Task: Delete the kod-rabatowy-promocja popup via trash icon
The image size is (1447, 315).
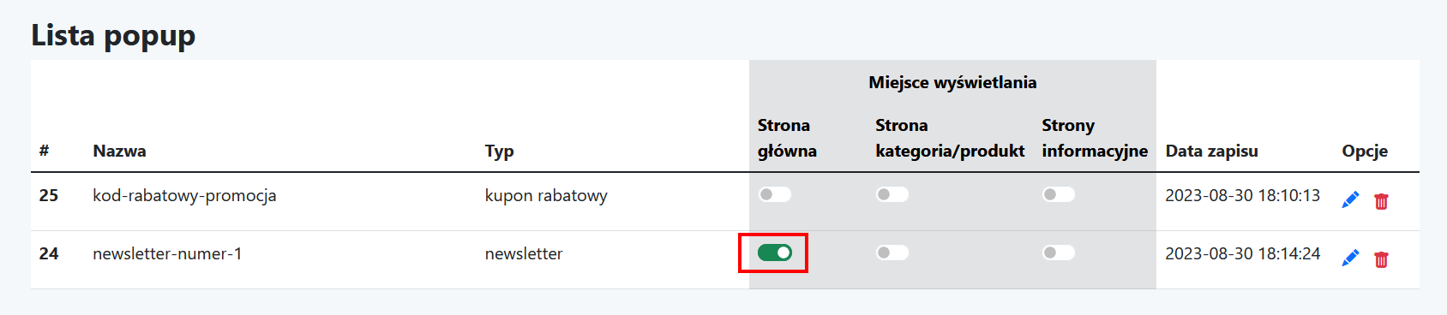Action: (1381, 201)
